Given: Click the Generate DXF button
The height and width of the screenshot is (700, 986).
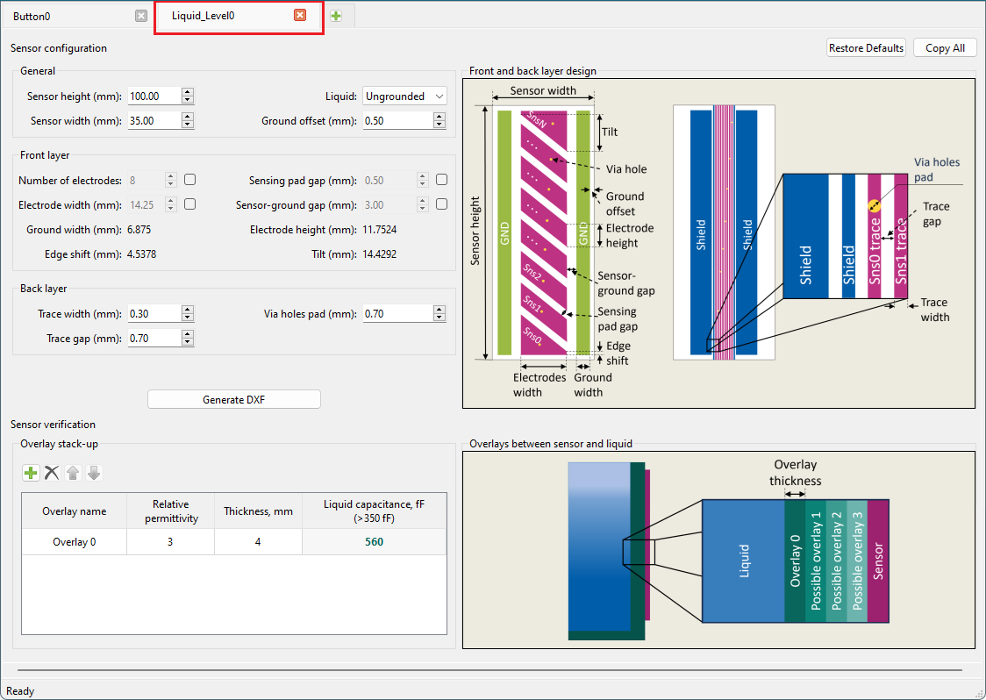Looking at the screenshot, I should tap(234, 400).
